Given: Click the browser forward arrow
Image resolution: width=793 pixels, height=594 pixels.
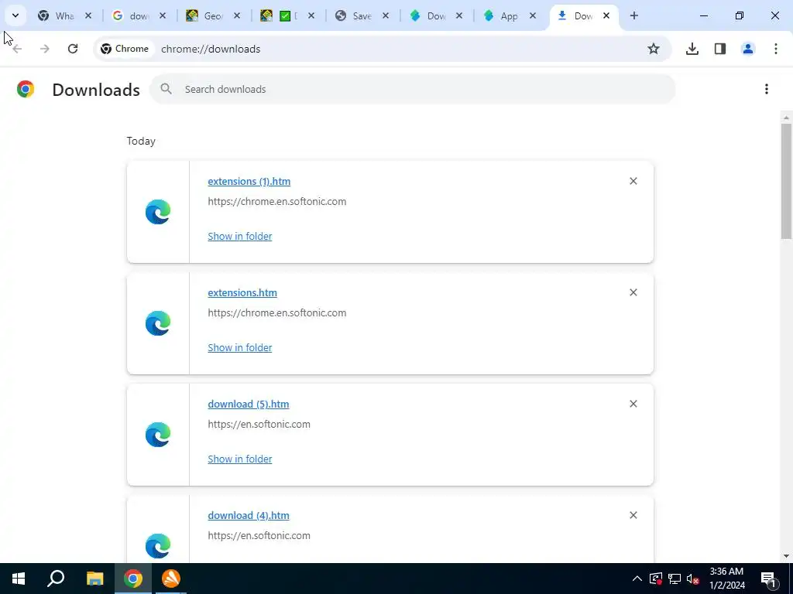Looking at the screenshot, I should pyautogui.click(x=44, y=49).
